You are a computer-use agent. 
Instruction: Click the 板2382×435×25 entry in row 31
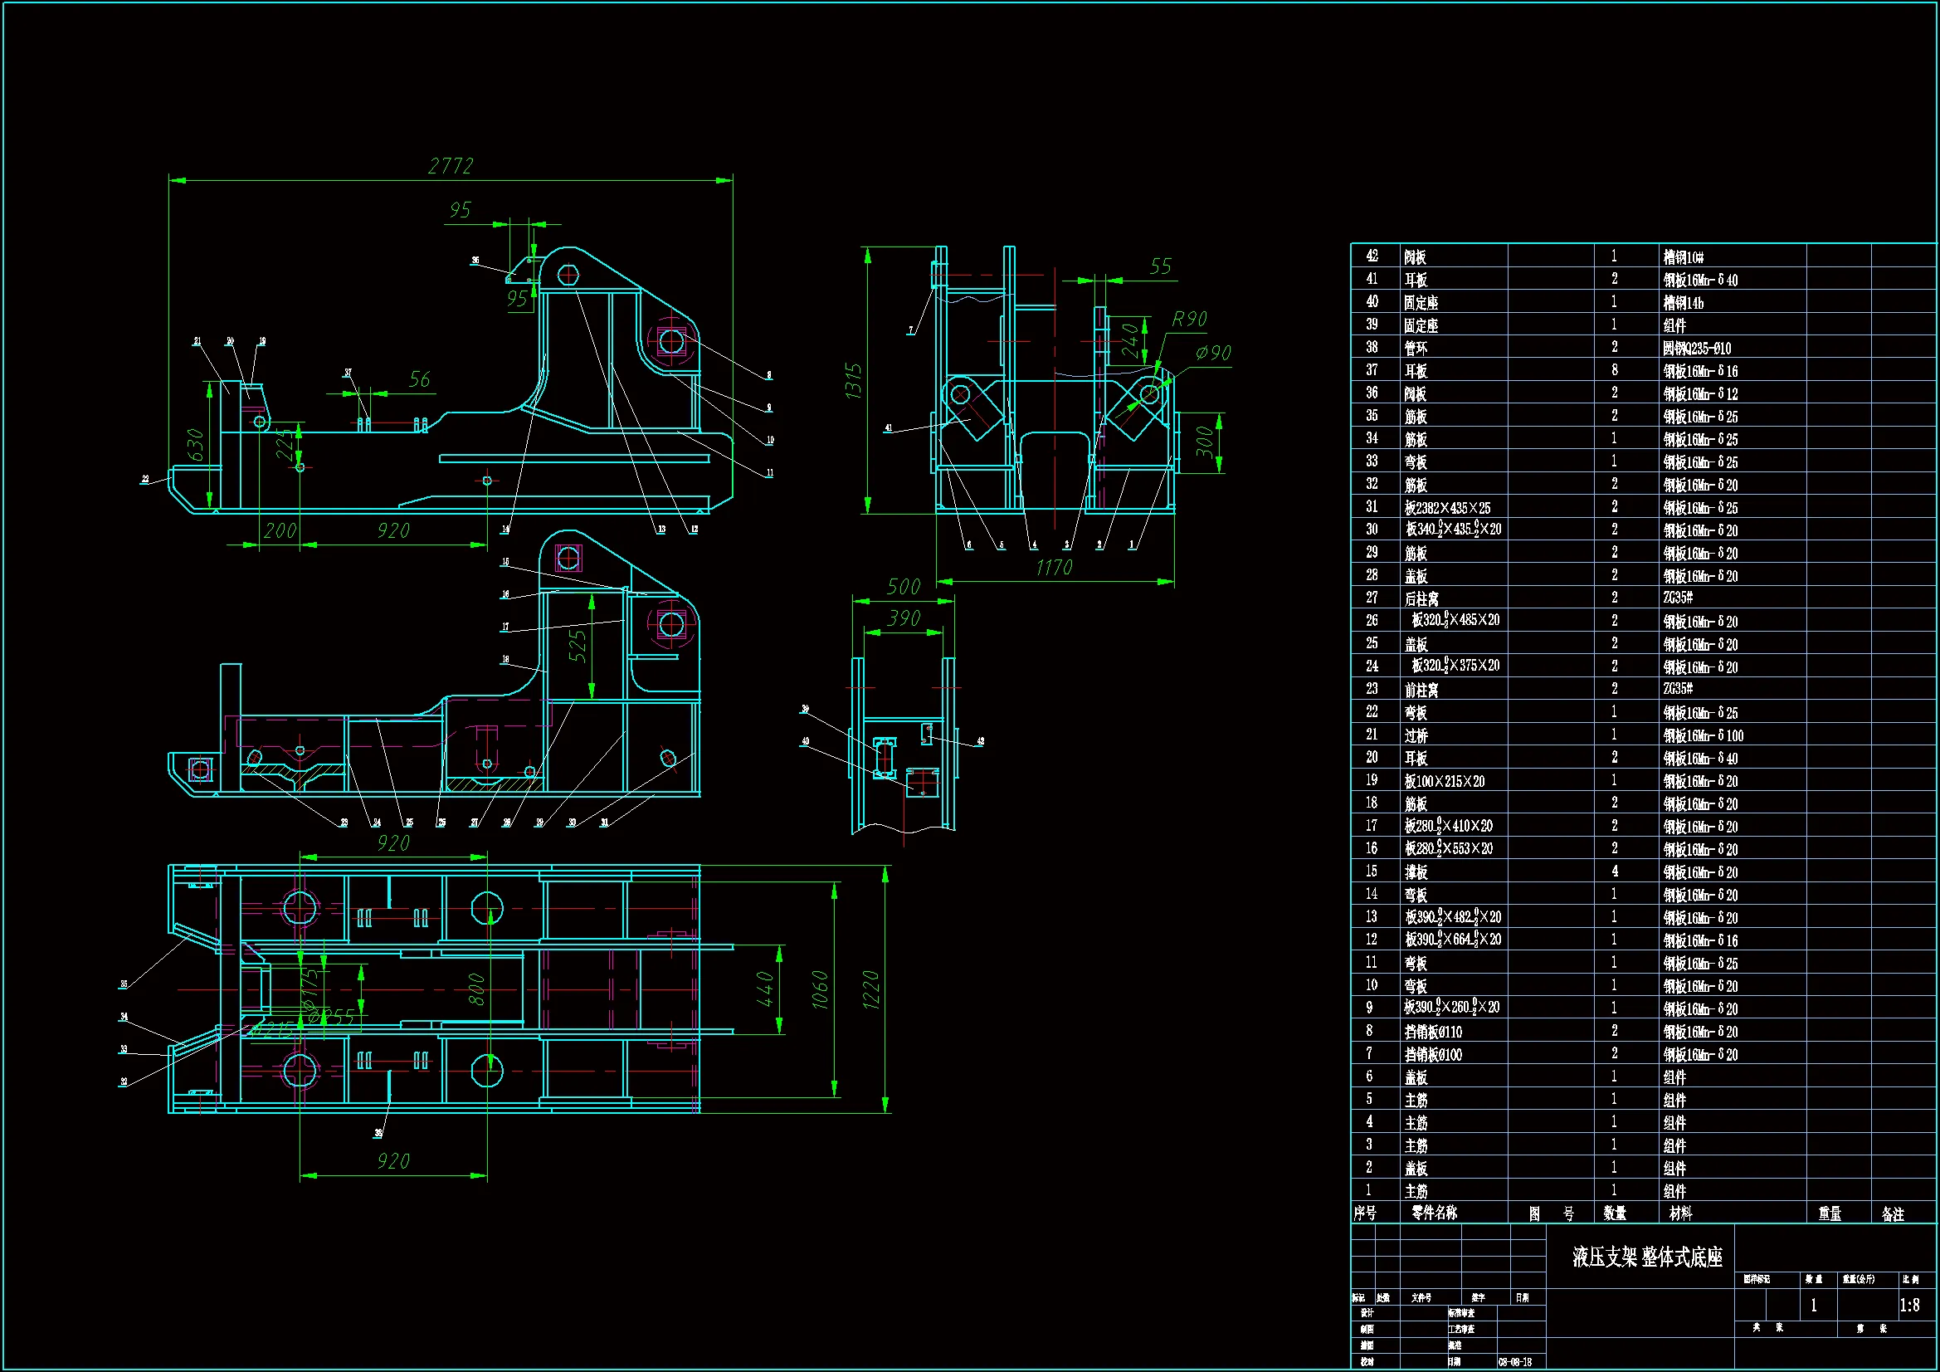click(1447, 508)
